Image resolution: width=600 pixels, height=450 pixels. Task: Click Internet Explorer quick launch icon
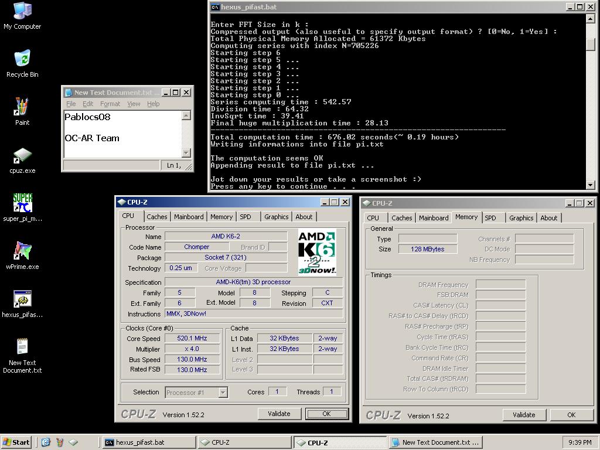pos(46,442)
